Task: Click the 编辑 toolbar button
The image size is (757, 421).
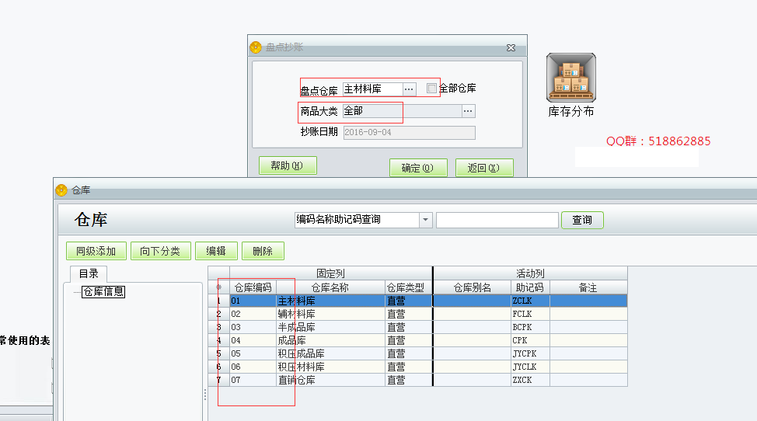Action: point(216,251)
